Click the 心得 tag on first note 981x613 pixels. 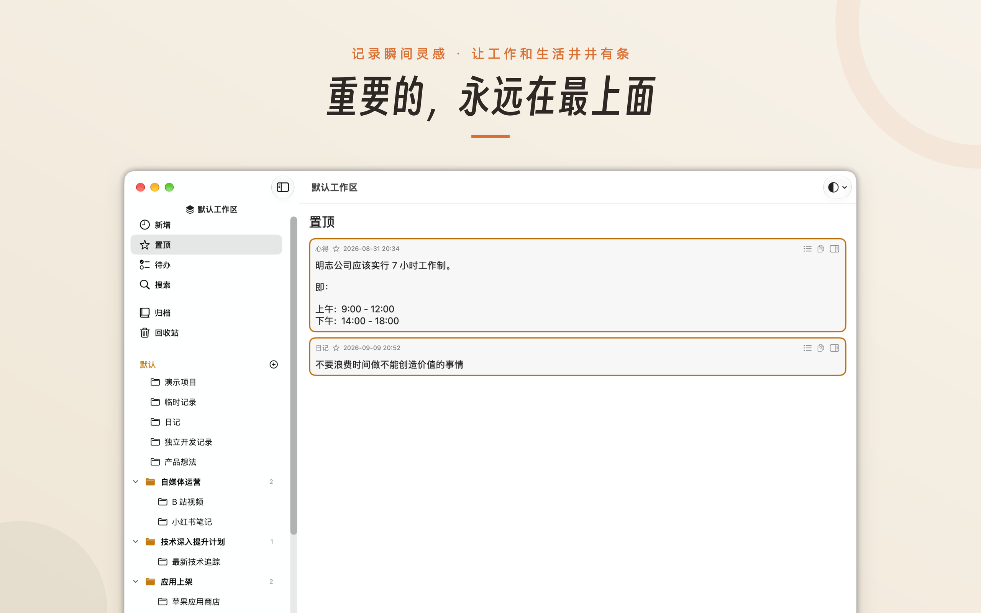(x=322, y=249)
